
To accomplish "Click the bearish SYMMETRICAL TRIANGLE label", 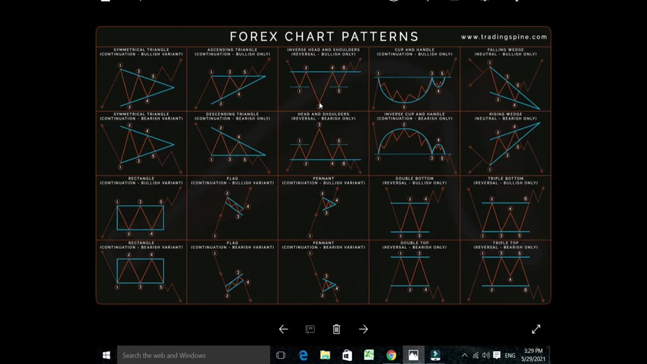I will click(141, 114).
